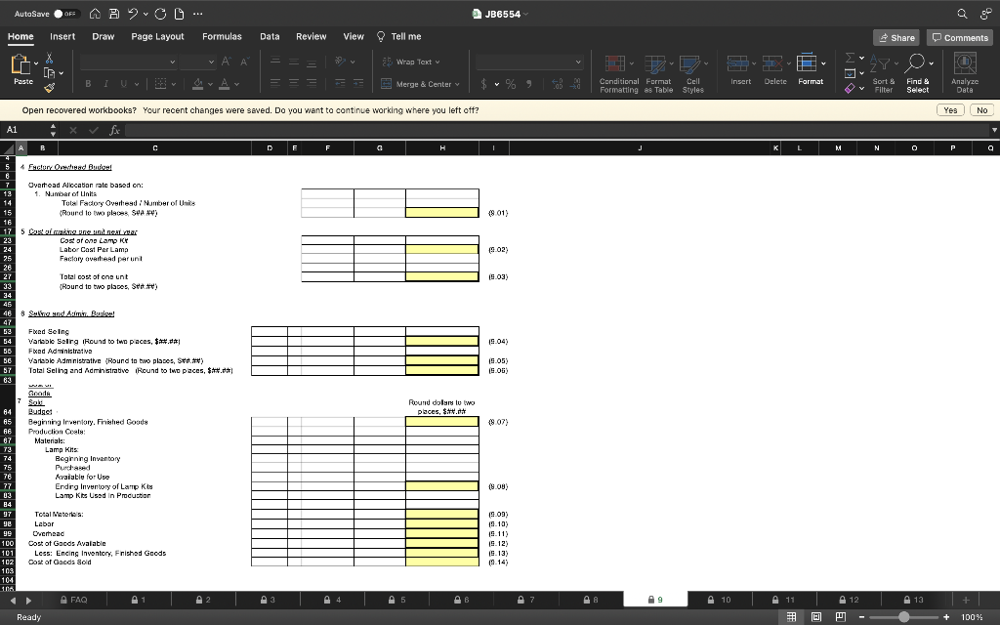Go to the FAQ sheet tab

pos(74,600)
